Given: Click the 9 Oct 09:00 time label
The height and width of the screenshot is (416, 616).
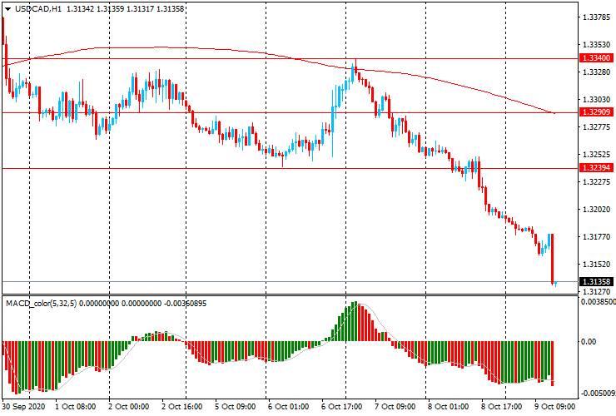Looking at the screenshot, I should tap(554, 407).
